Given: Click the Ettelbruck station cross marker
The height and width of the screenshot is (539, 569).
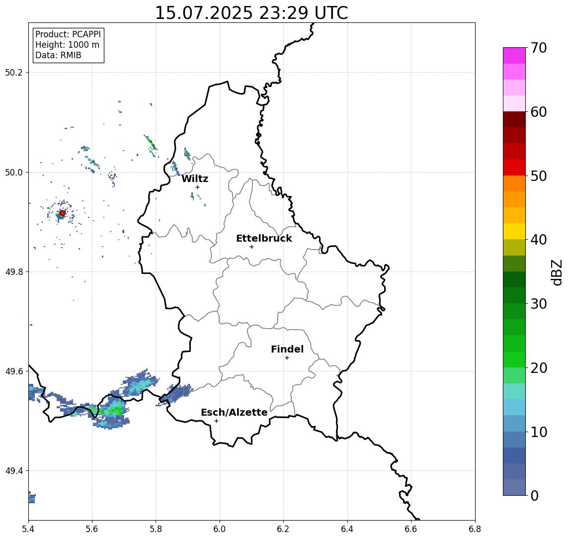Looking at the screenshot, I should click(251, 247).
